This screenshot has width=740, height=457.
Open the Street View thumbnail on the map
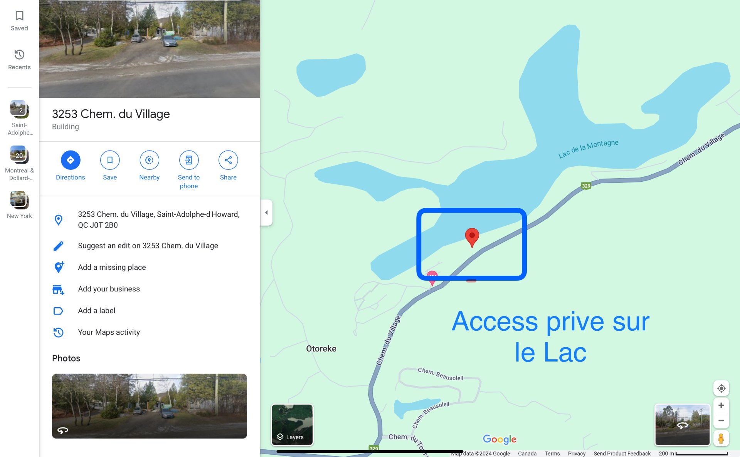click(x=682, y=425)
